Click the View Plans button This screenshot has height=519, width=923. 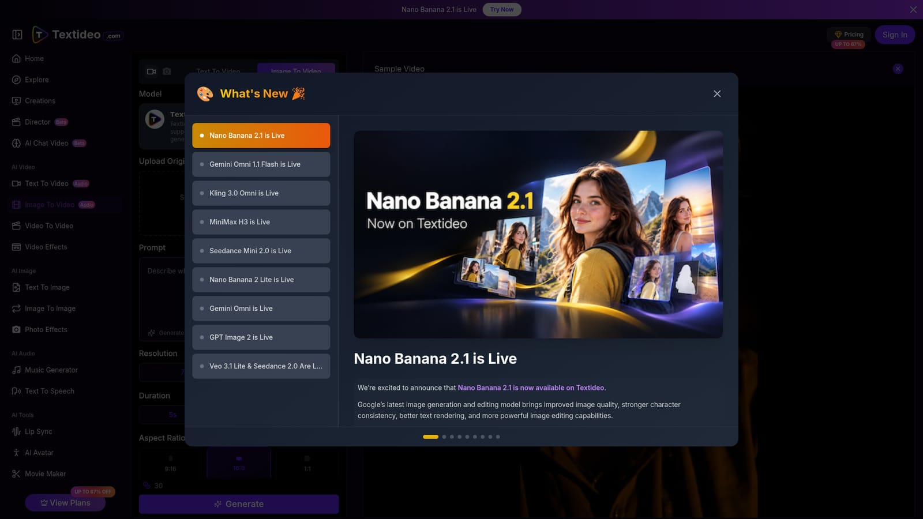click(65, 503)
